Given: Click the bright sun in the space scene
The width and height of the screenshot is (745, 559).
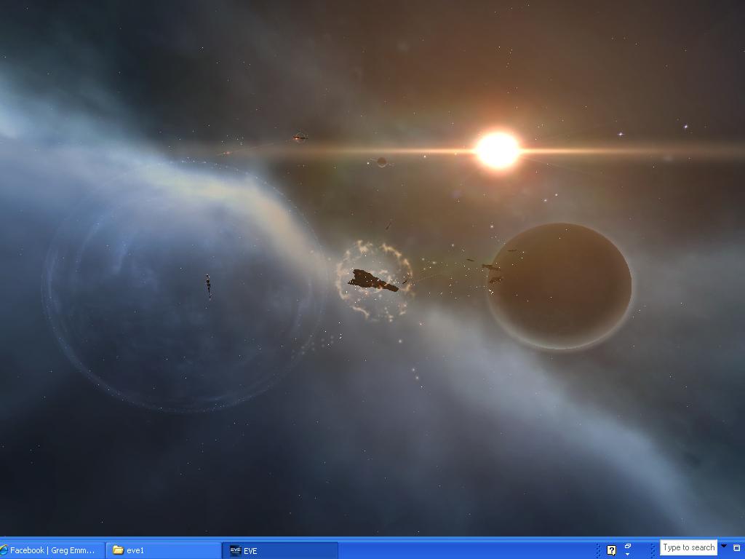Looking at the screenshot, I should pyautogui.click(x=498, y=150).
